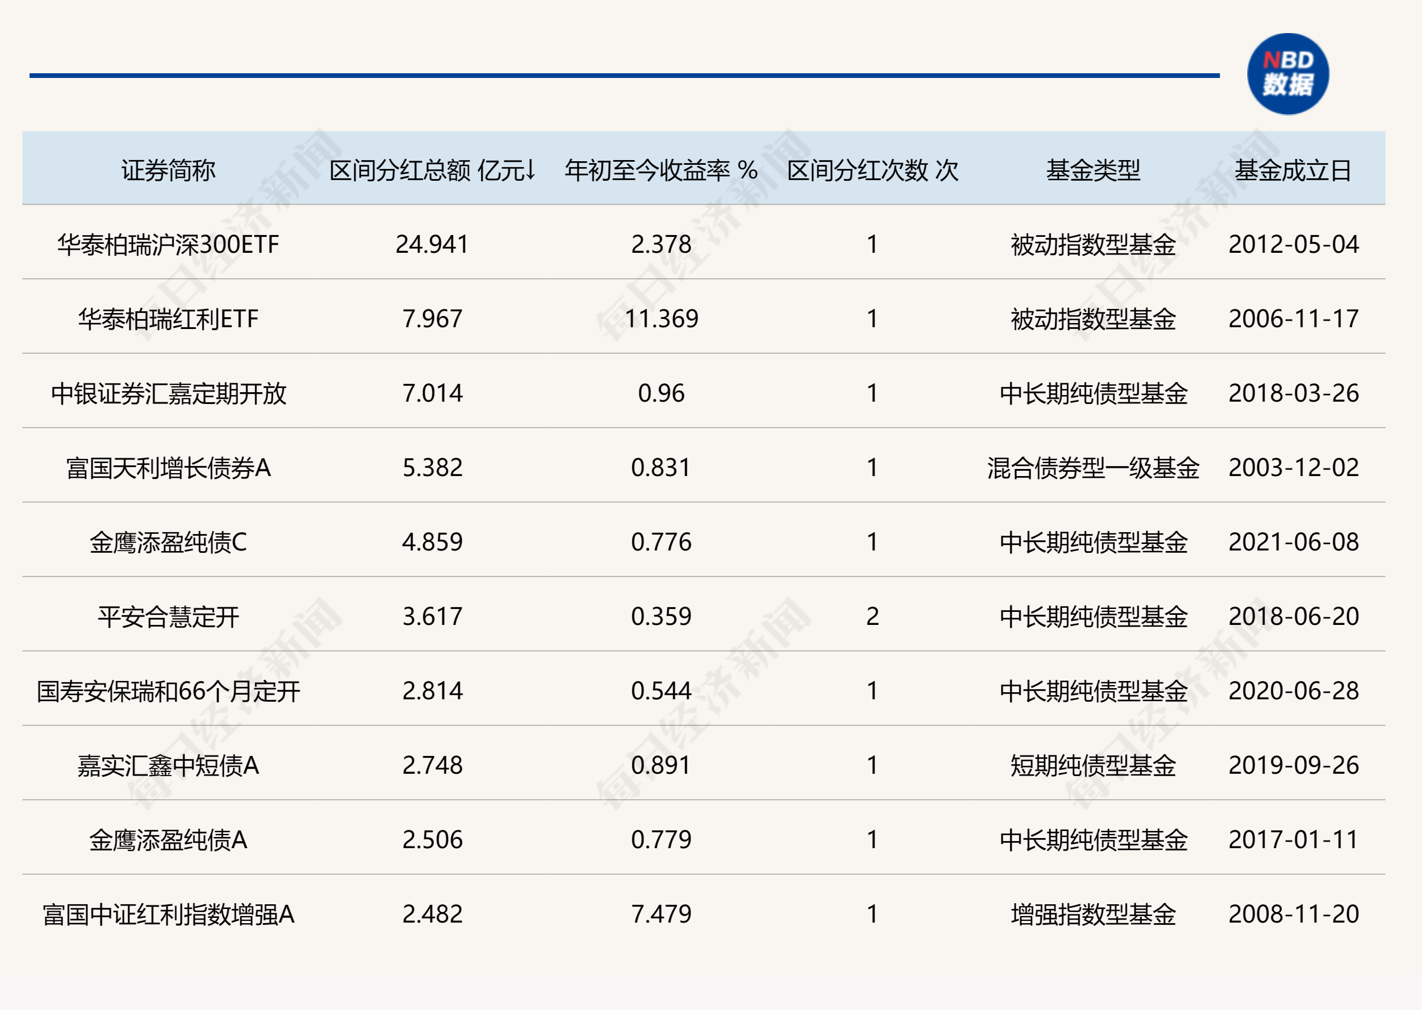Screen dimensions: 1422x1010
Task: Click dividend total value 7.967
Action: tap(432, 319)
